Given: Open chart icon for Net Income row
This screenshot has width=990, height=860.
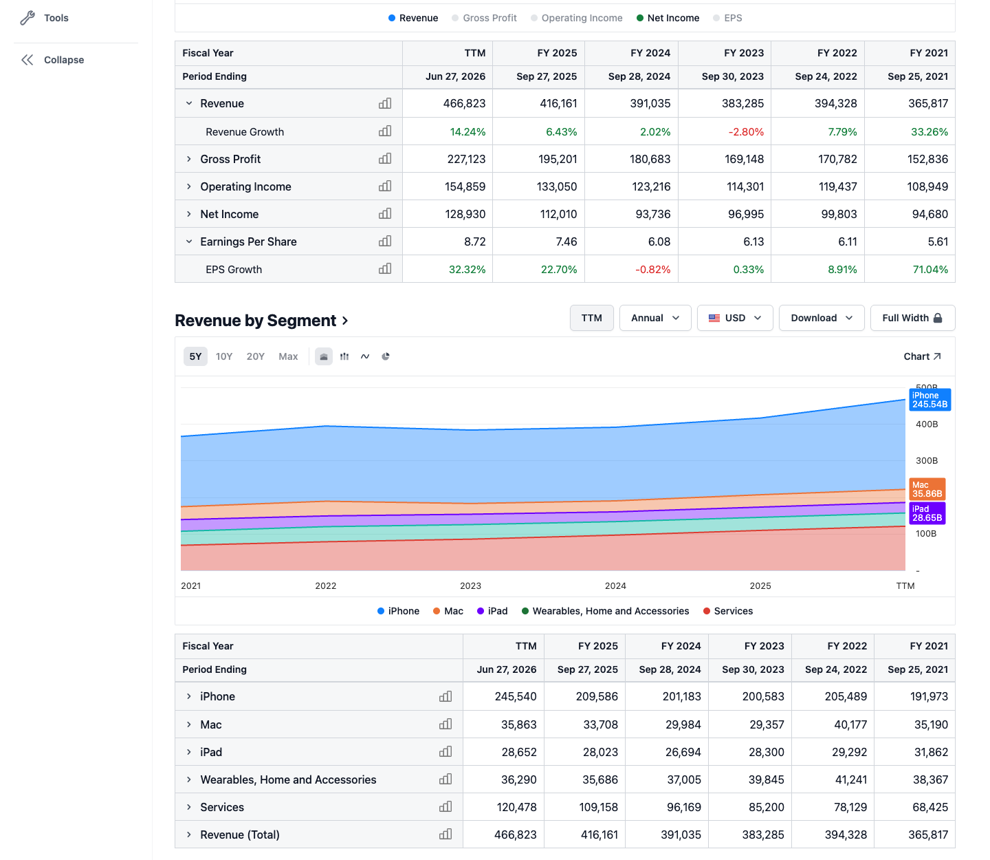Looking at the screenshot, I should 385,213.
